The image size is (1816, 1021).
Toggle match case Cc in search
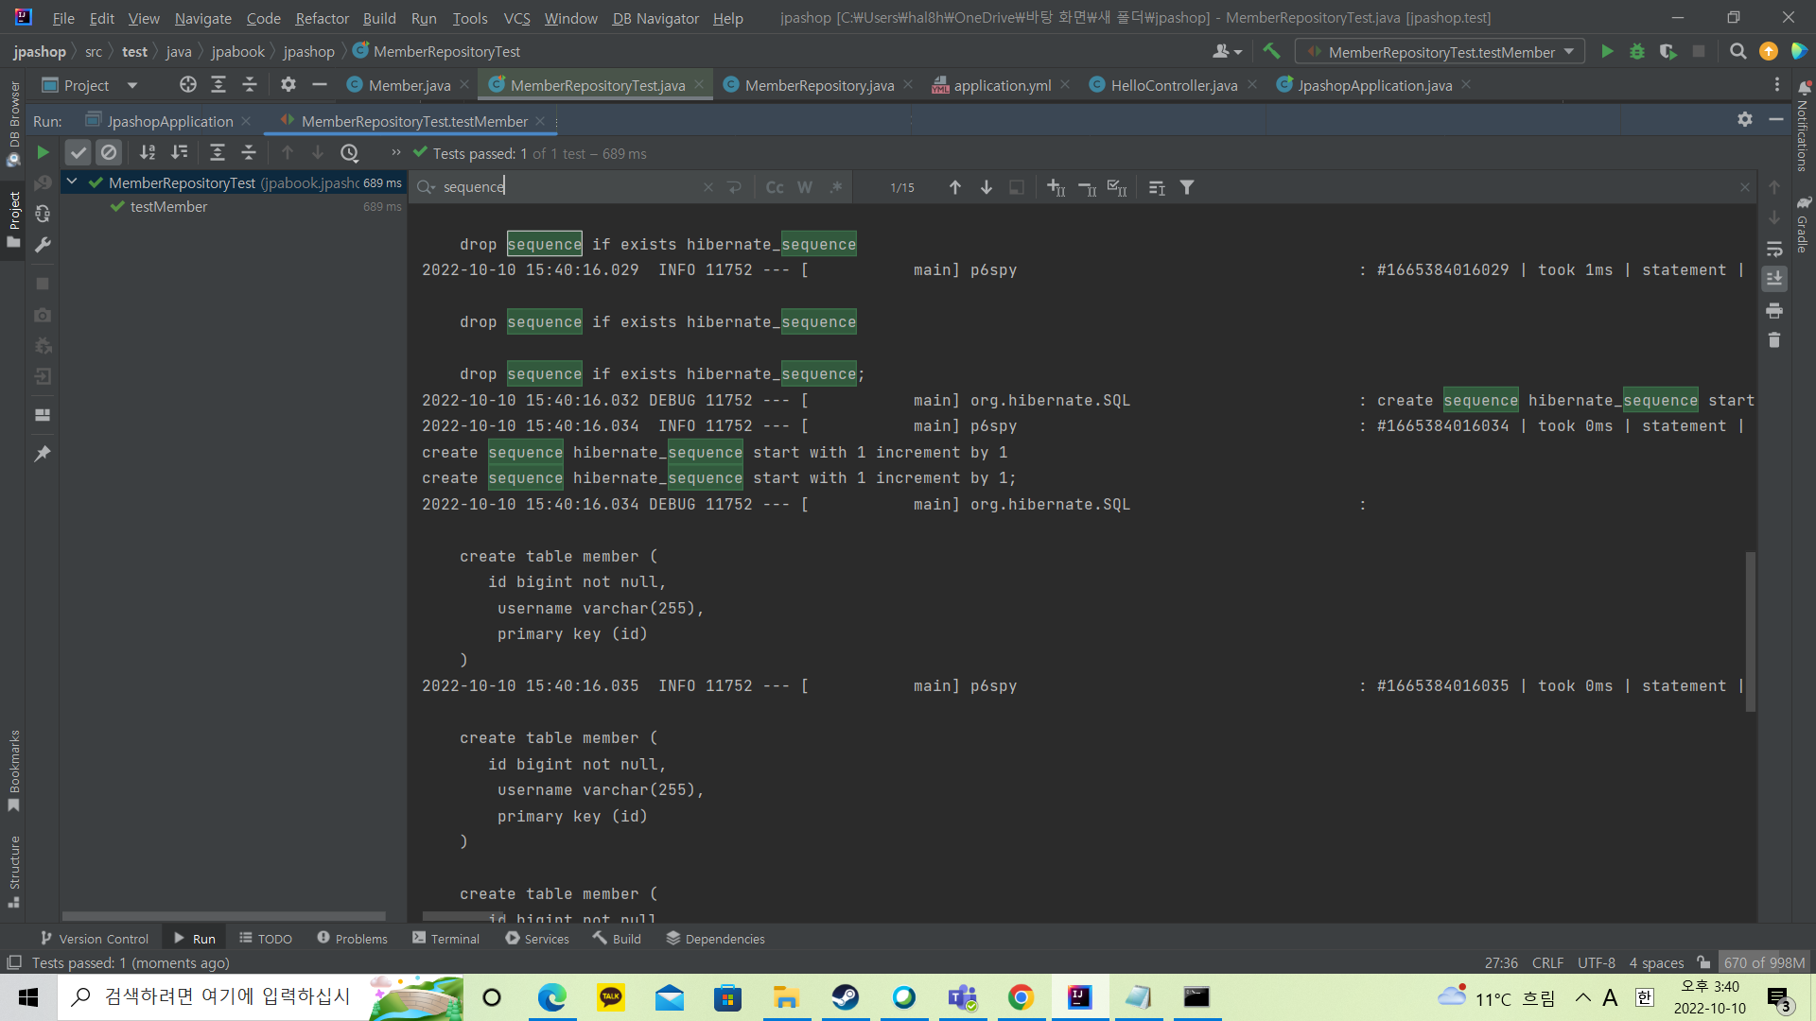pyautogui.click(x=775, y=187)
